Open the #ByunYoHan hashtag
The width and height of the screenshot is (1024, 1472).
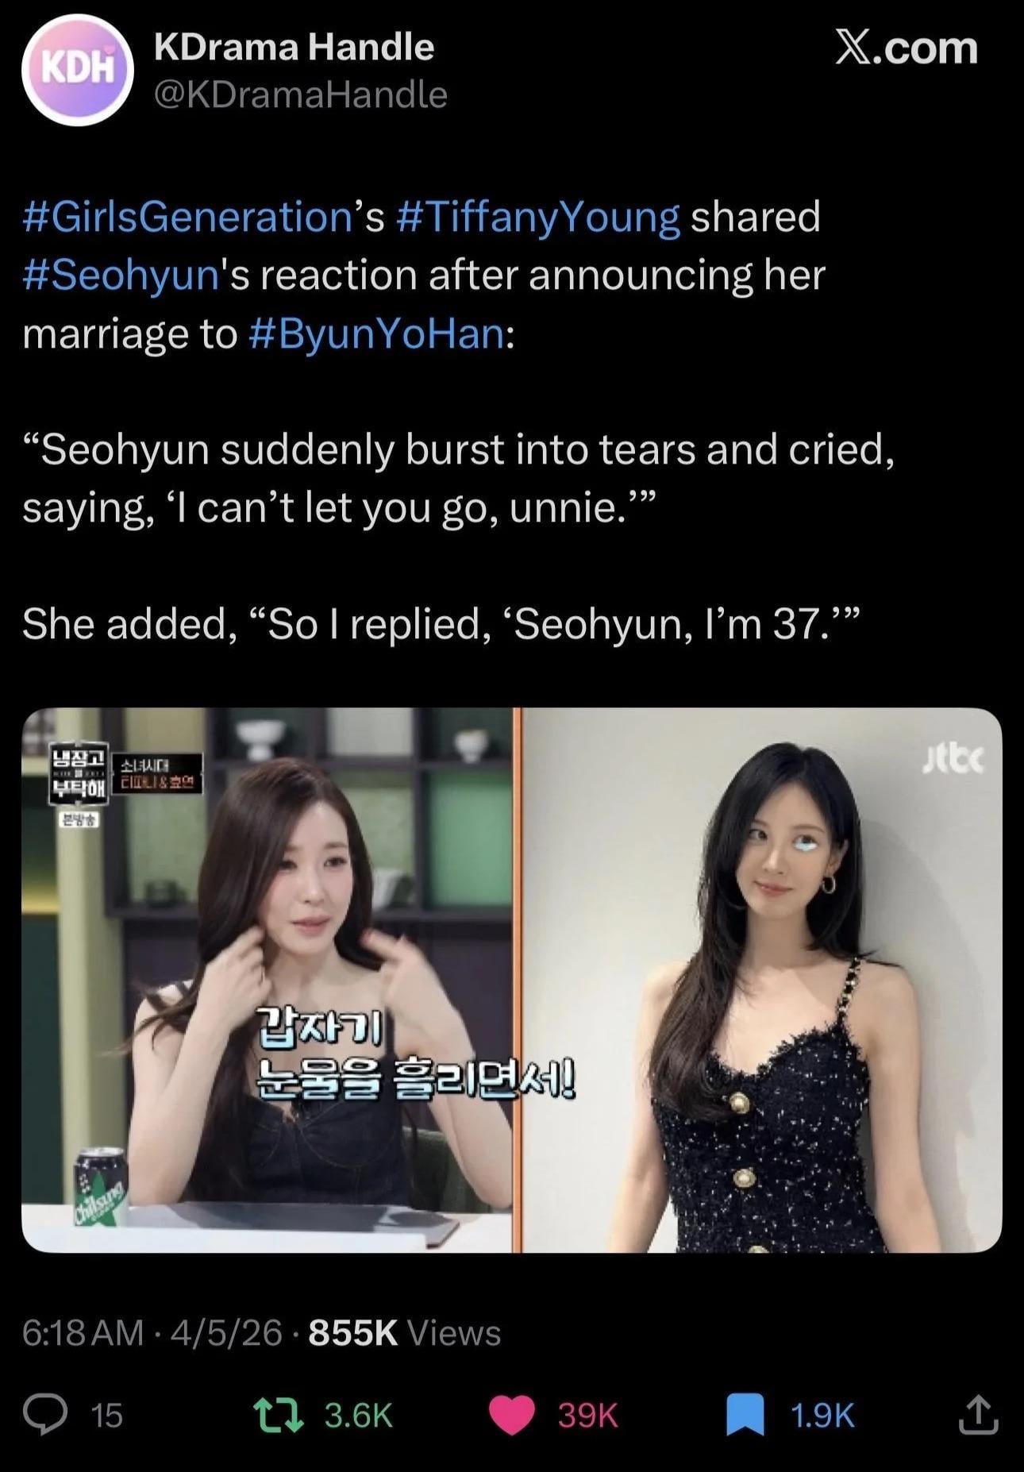click(x=376, y=333)
